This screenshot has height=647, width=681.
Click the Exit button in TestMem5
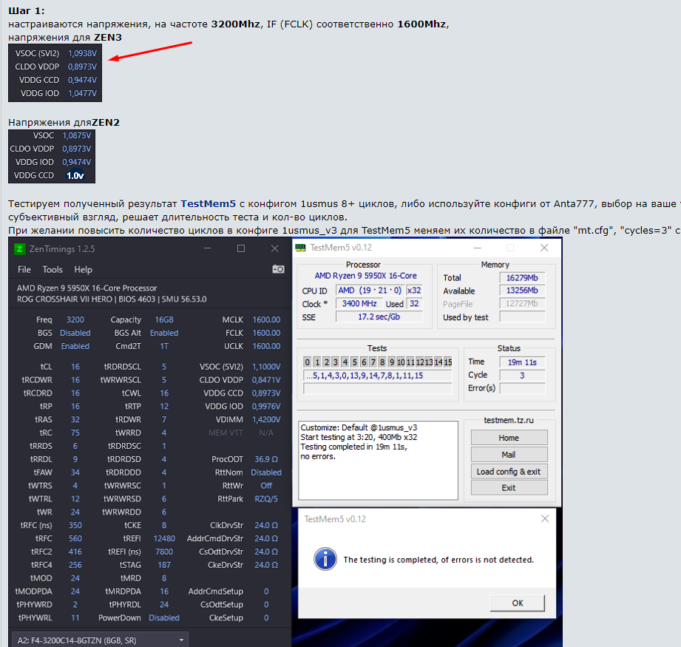point(509,487)
